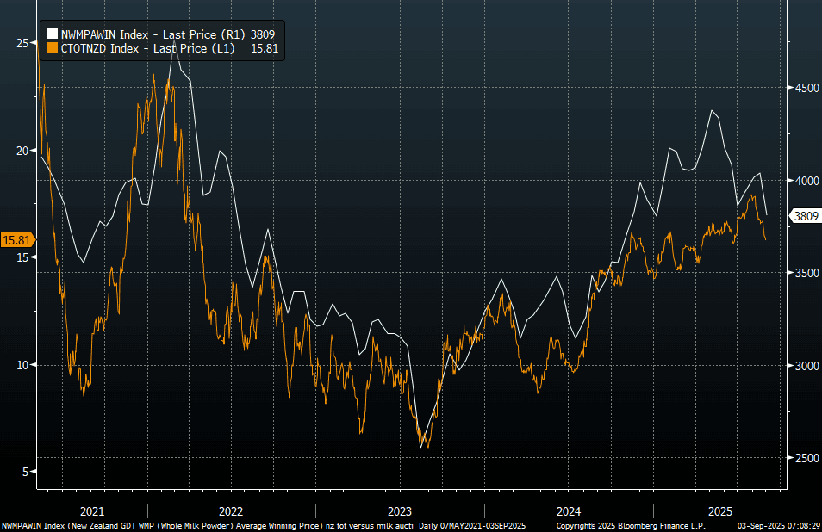The width and height of the screenshot is (822, 532).
Task: Click the 4500 tick label on right axis
Action: (x=806, y=88)
